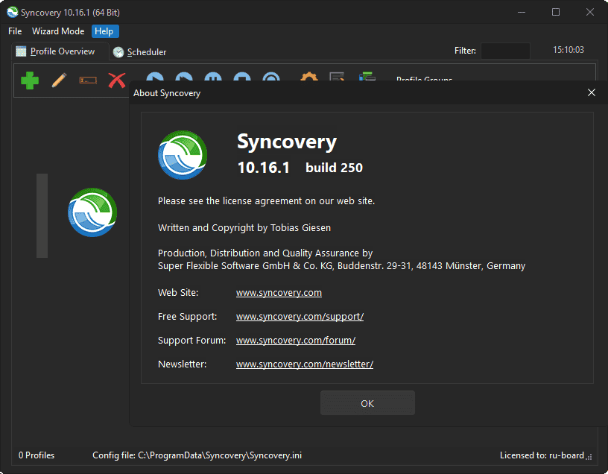Image resolution: width=608 pixels, height=474 pixels.
Task: Close the About Syncovery dialog
Action: click(x=592, y=92)
